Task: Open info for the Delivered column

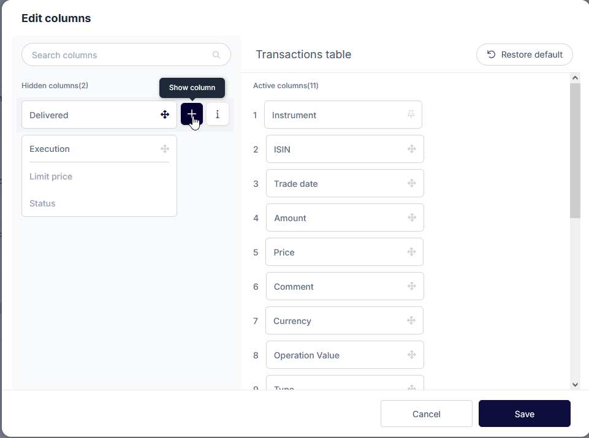Action: 218,115
